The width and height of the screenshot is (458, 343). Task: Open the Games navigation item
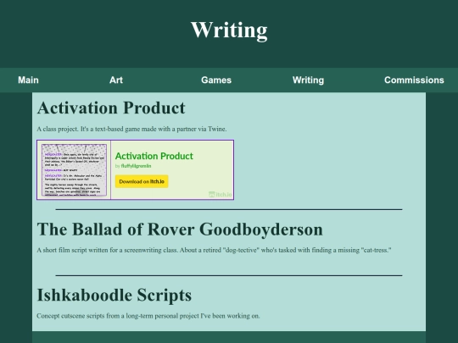[x=216, y=80]
